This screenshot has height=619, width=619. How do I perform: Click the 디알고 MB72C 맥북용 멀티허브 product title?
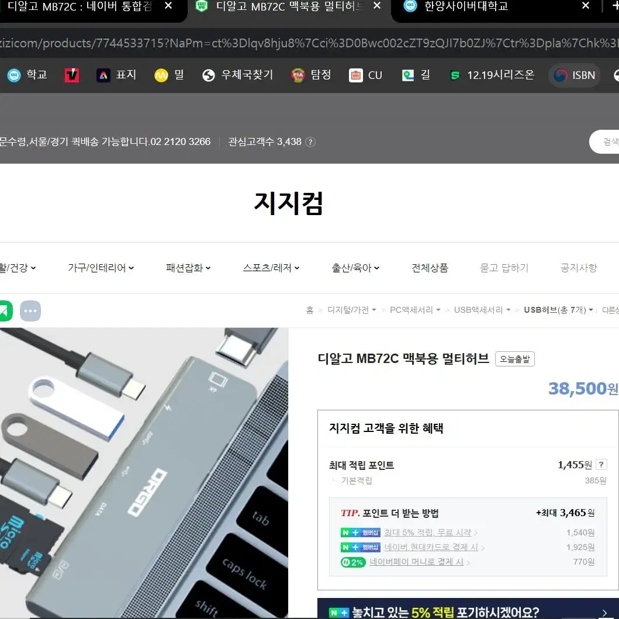[x=403, y=358]
